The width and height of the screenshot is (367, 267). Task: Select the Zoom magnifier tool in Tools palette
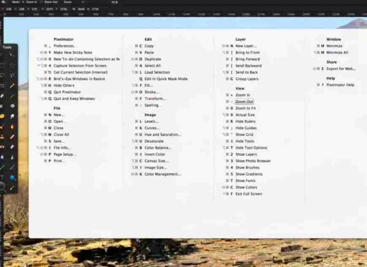pyautogui.click(x=2, y=187)
